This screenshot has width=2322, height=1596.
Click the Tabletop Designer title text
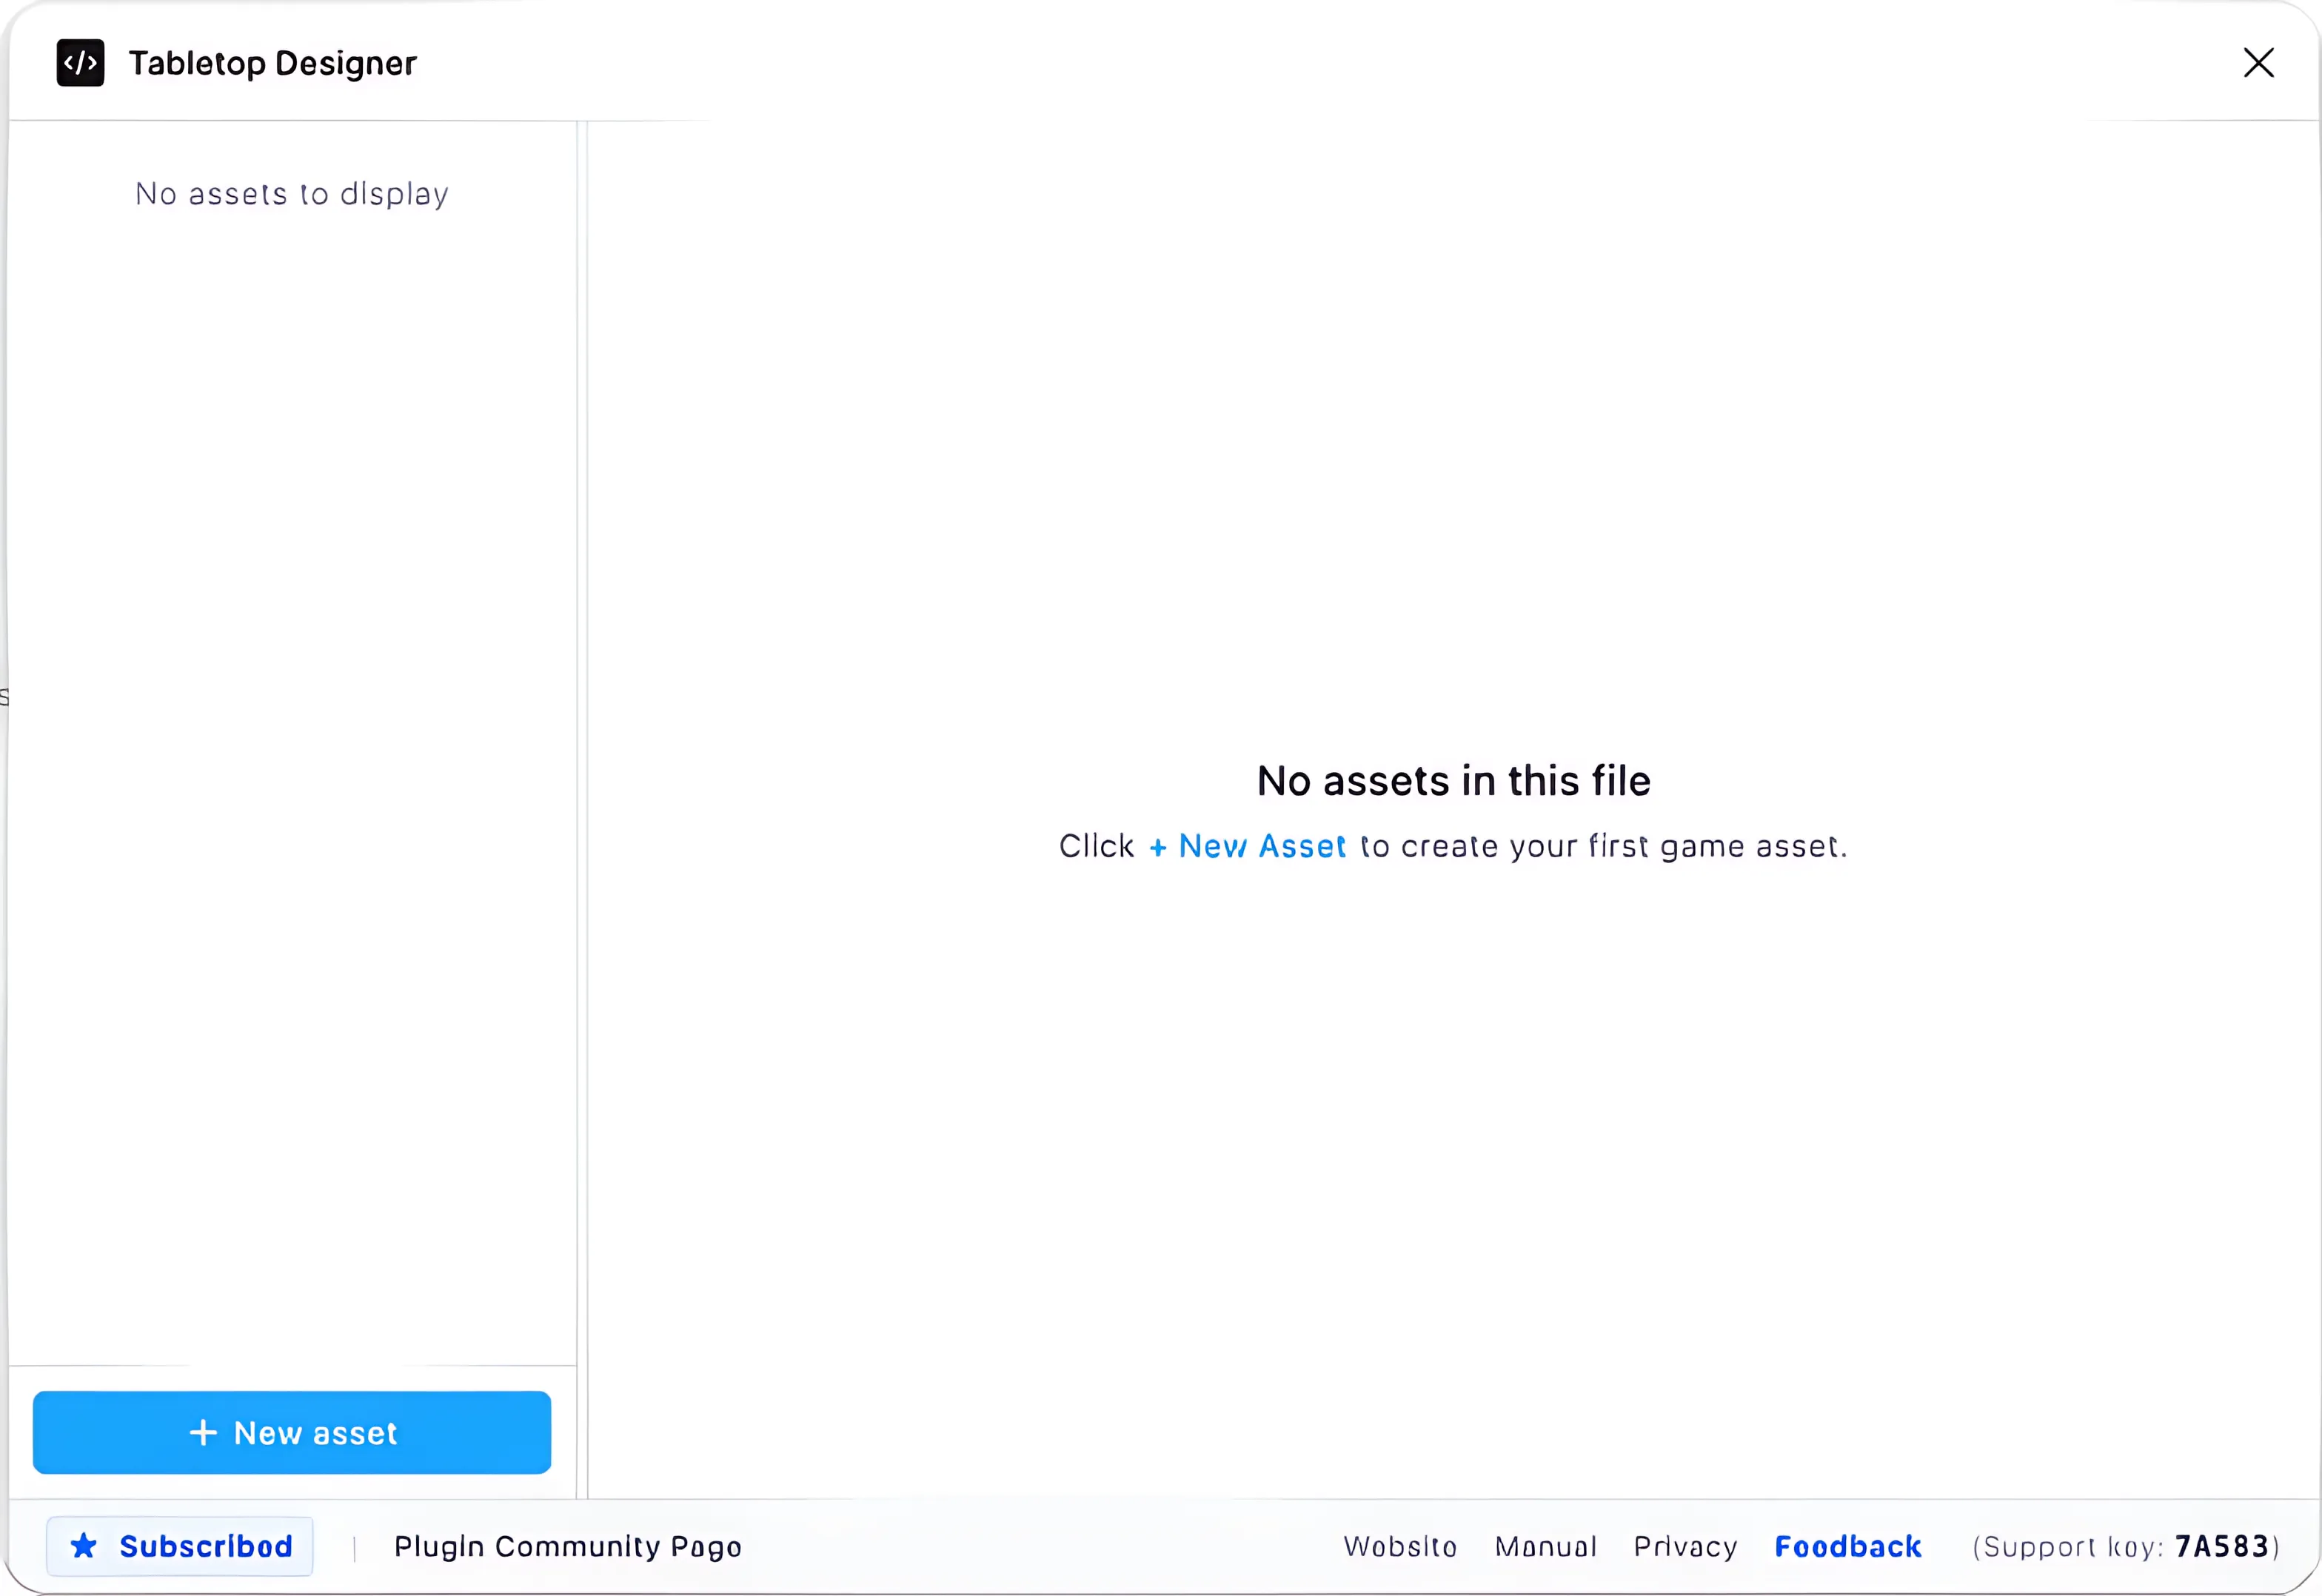pyautogui.click(x=272, y=63)
